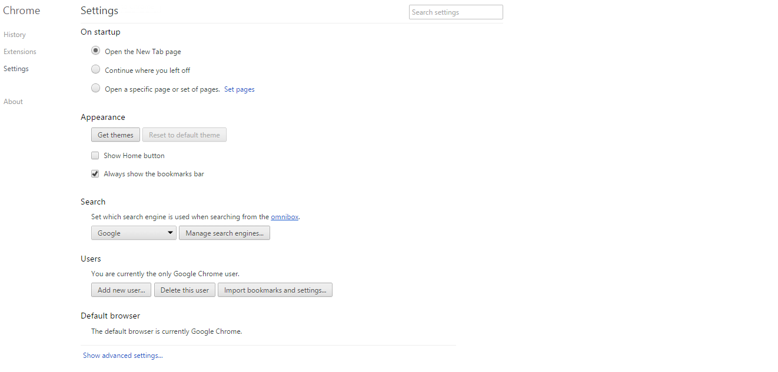The image size is (778, 372).
Task: Click the 'On startup' section heading
Action: pos(101,32)
